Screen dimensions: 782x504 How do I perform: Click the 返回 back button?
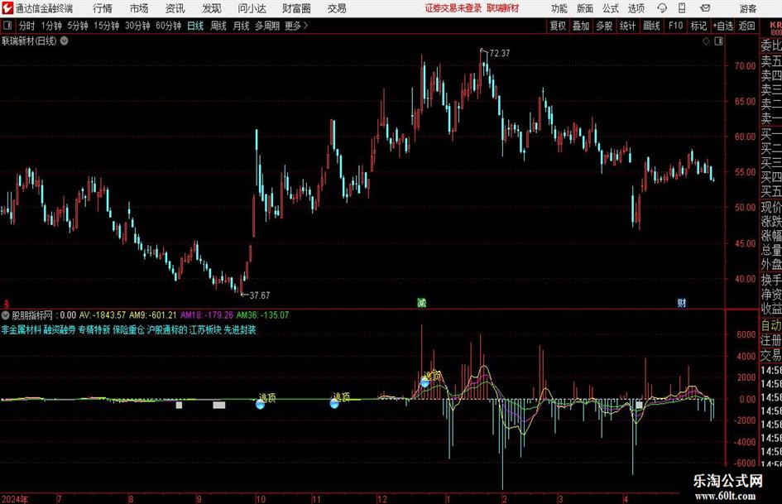coord(746,26)
